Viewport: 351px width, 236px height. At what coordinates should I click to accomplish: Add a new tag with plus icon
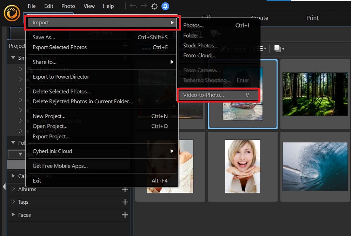[125, 202]
